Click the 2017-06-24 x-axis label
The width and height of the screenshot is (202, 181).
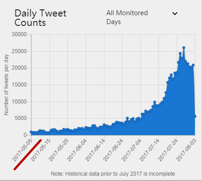point(113,150)
